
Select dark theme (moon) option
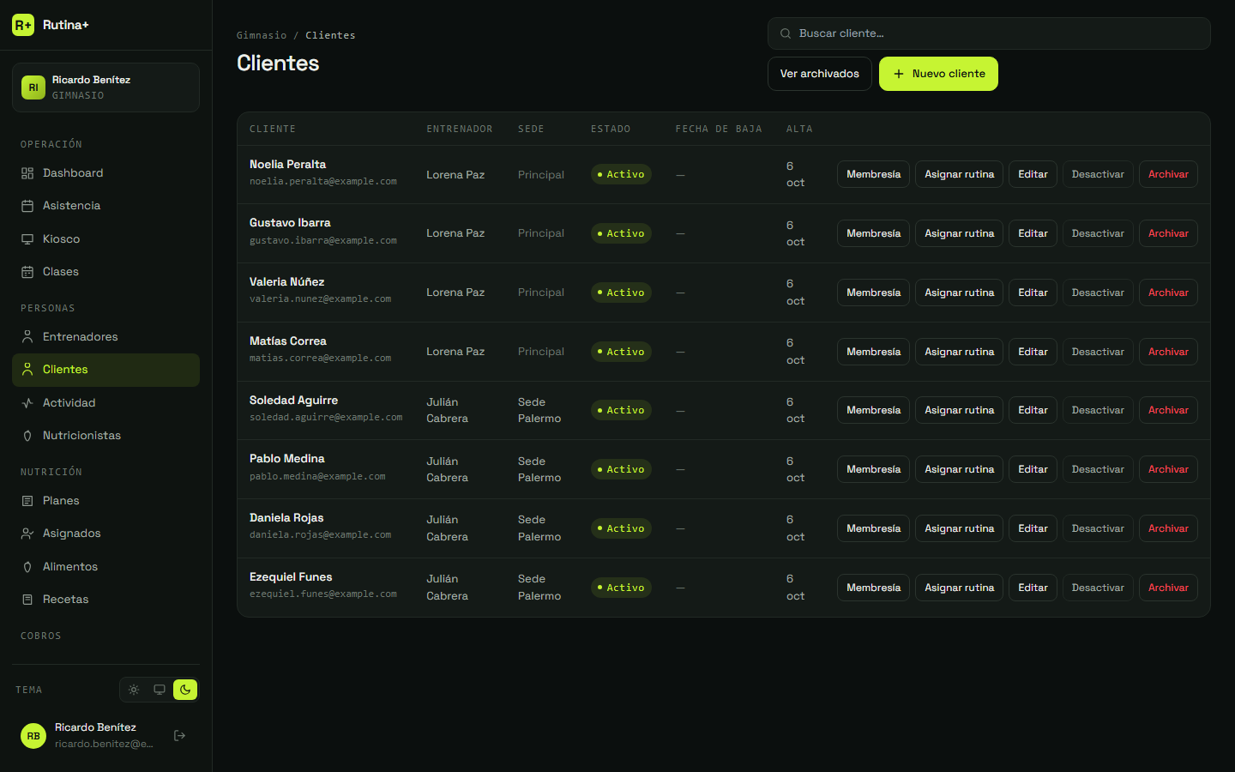point(185,690)
